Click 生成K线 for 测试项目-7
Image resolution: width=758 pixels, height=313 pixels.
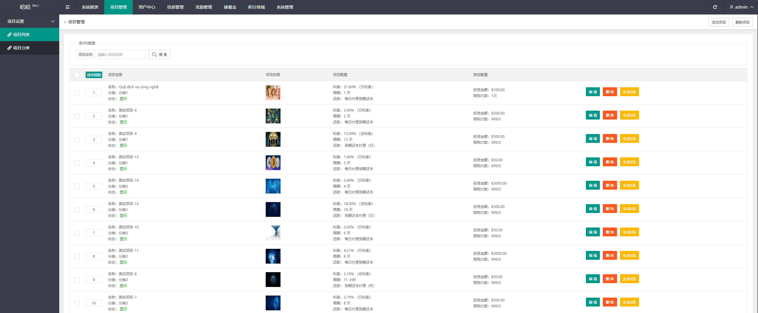(629, 302)
